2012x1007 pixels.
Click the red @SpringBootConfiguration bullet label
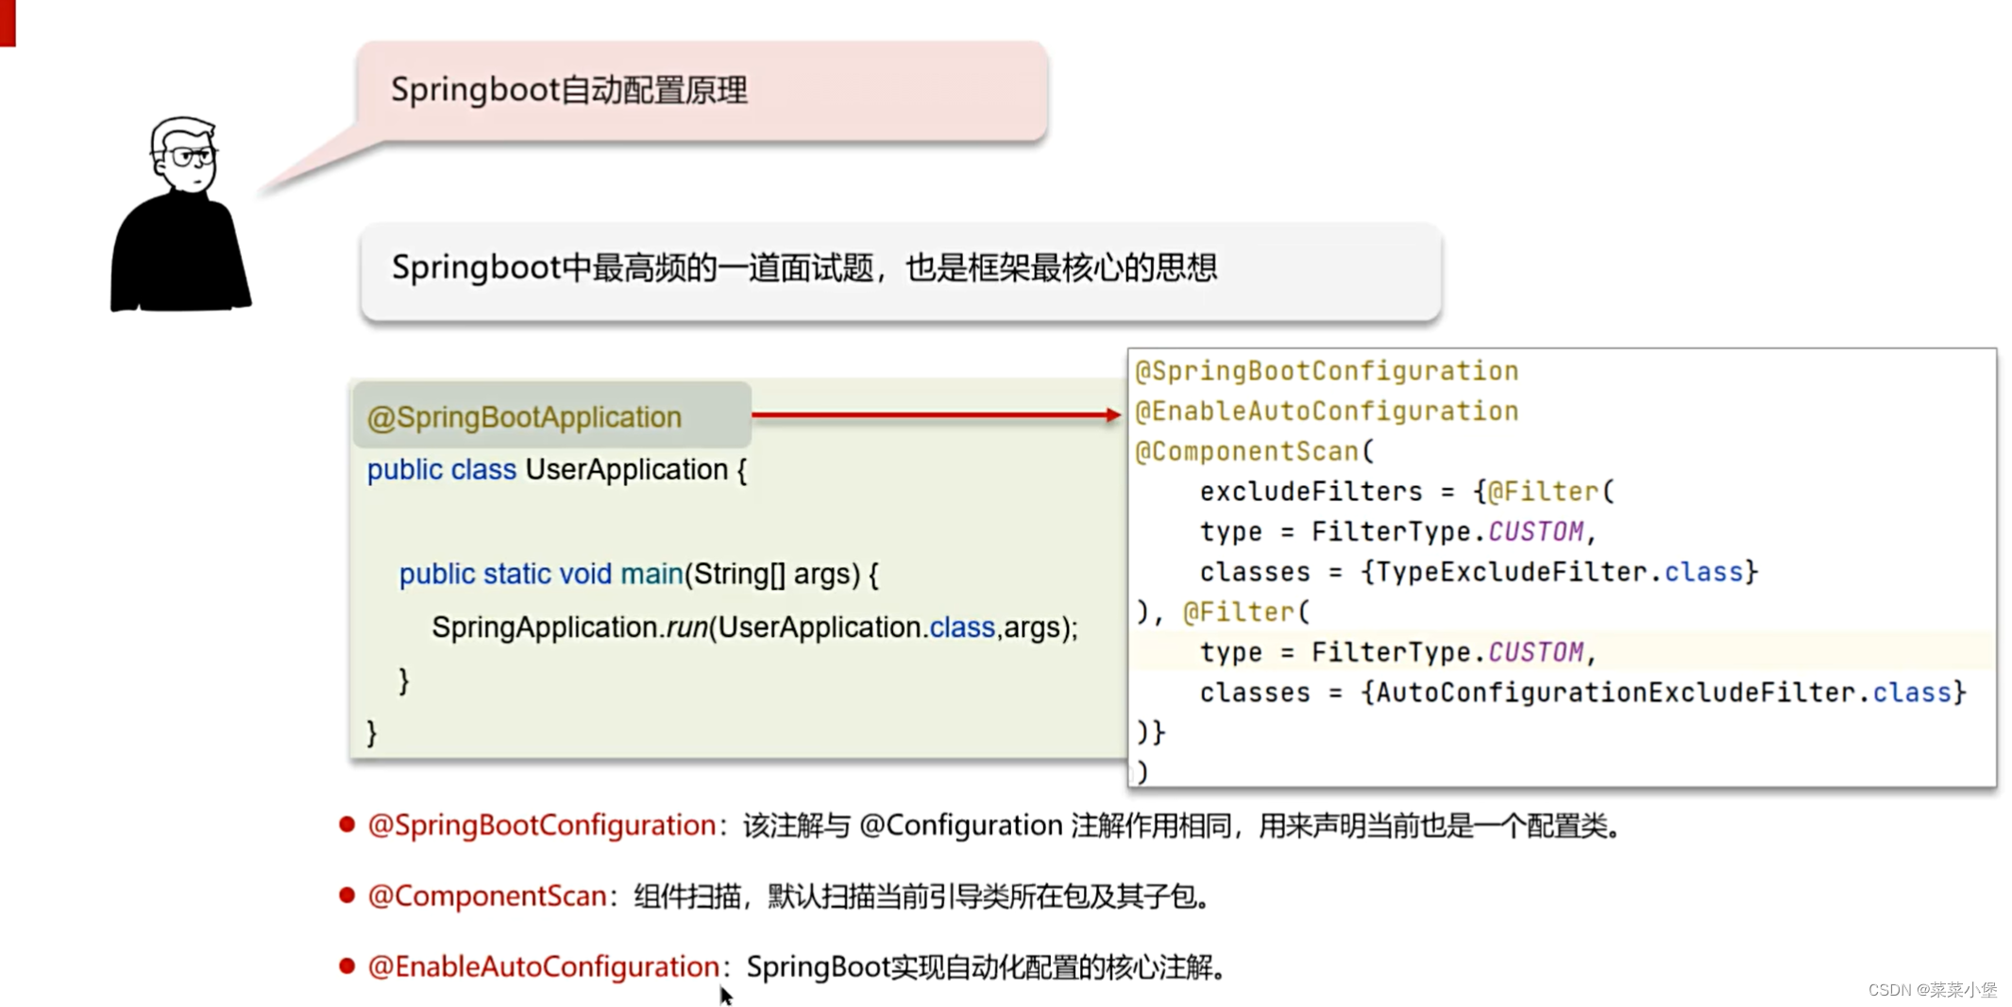(542, 826)
